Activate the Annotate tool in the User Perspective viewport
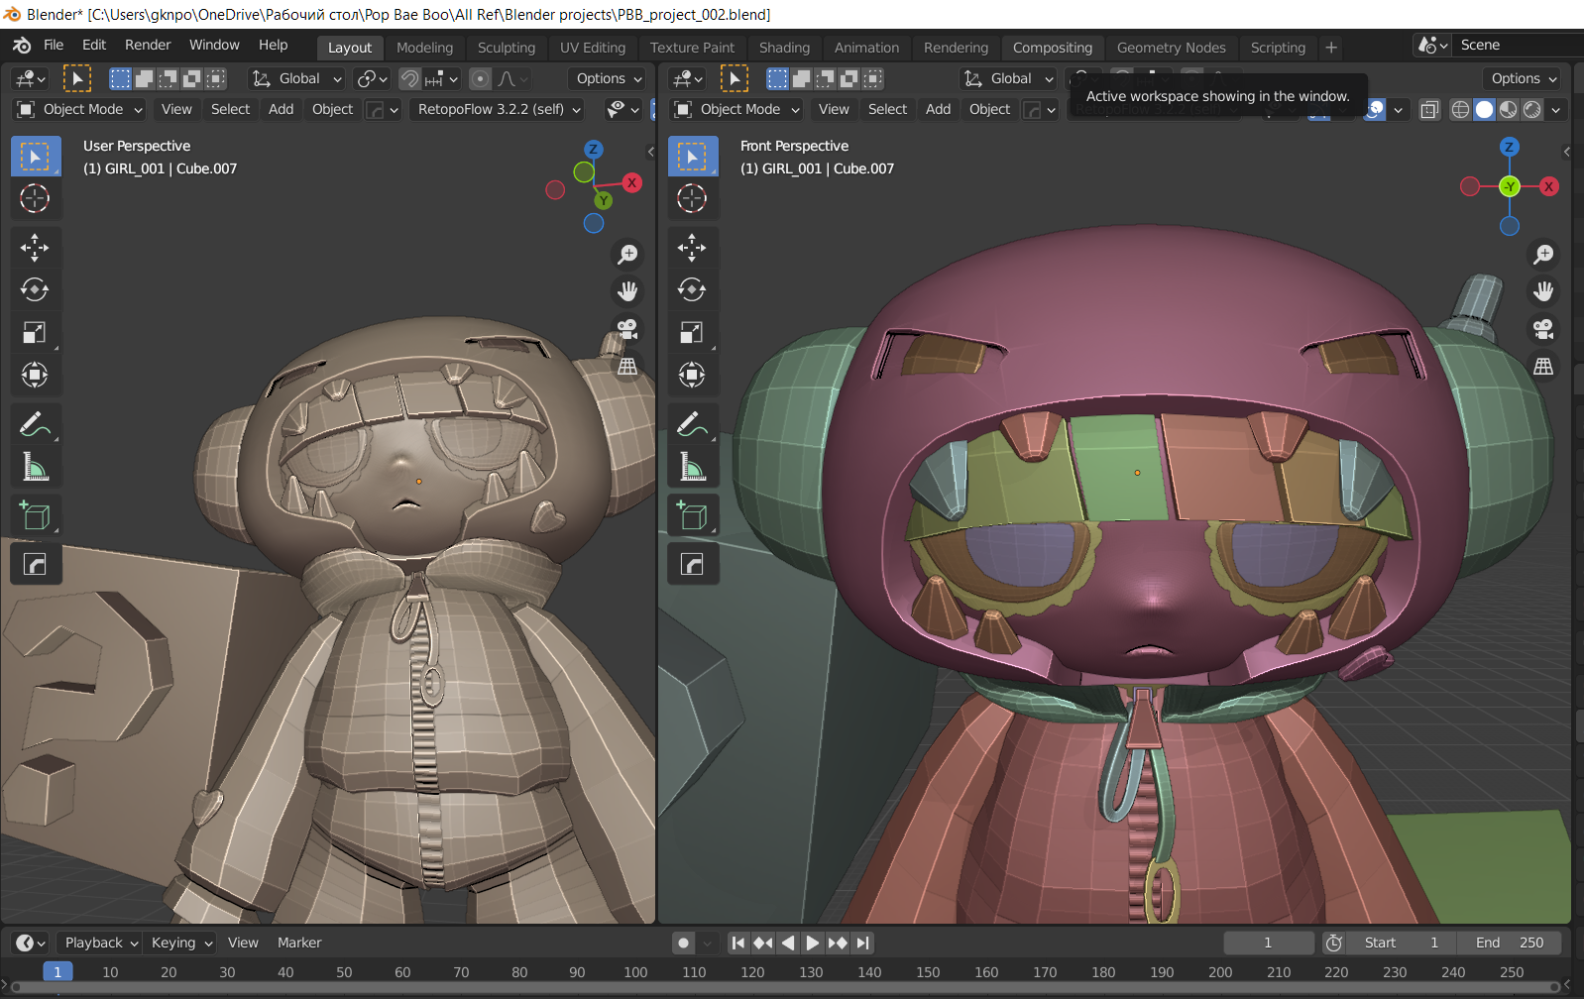Screen dimensions: 1584x999 [35, 424]
